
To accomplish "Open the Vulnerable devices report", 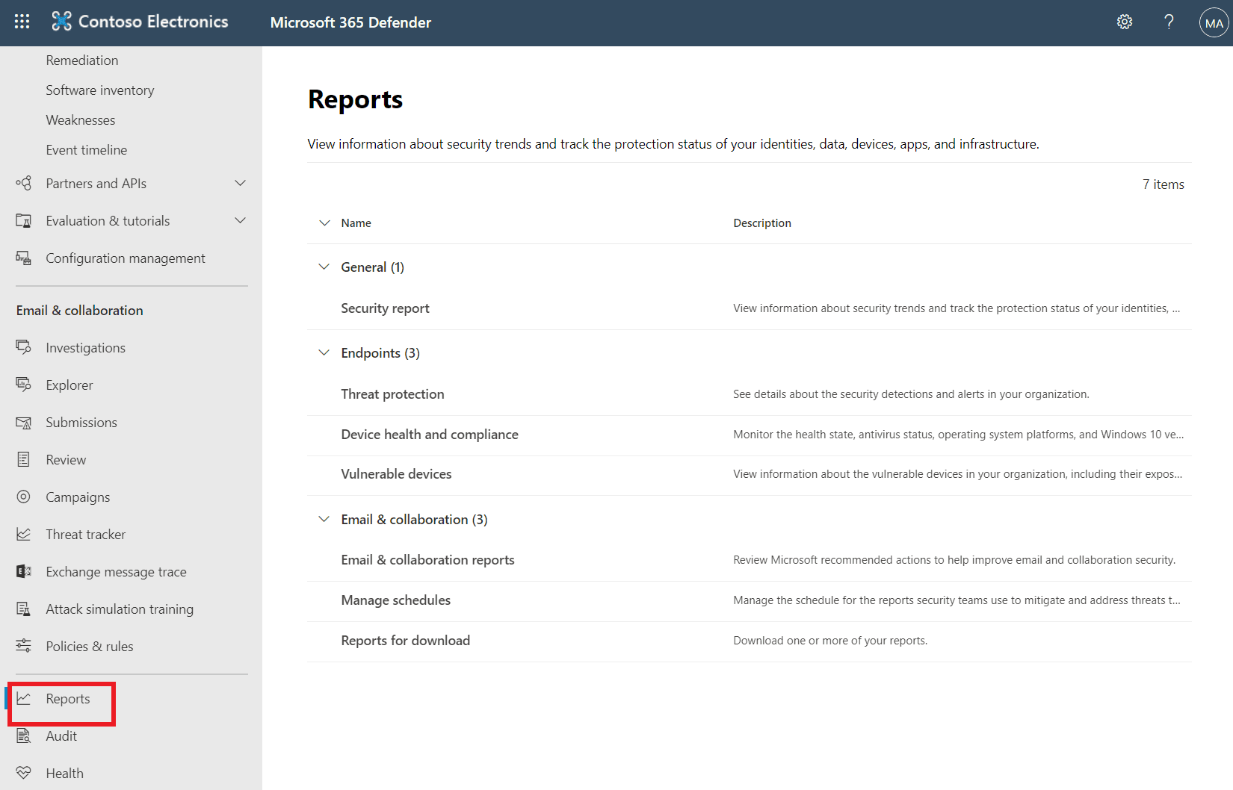I will pos(396,474).
